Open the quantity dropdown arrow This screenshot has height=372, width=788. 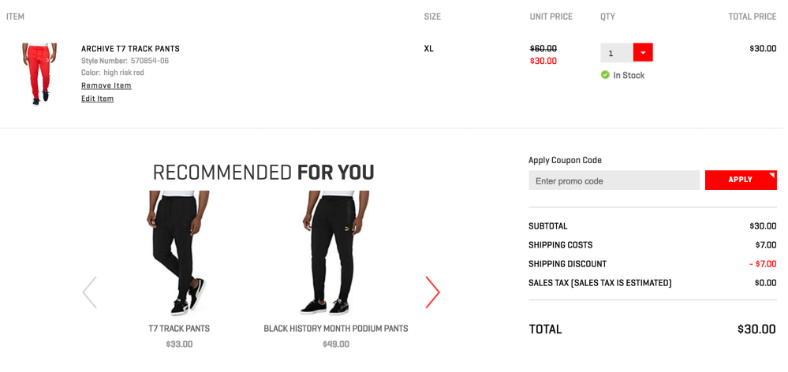[643, 53]
